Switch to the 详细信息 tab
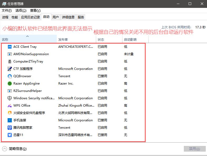 [x=68, y=17]
